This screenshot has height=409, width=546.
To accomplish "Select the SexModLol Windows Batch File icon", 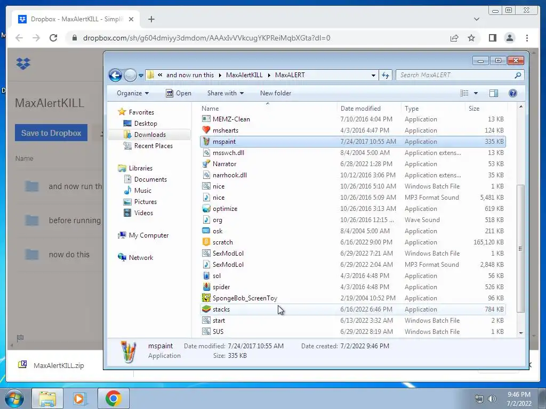I will [206, 253].
